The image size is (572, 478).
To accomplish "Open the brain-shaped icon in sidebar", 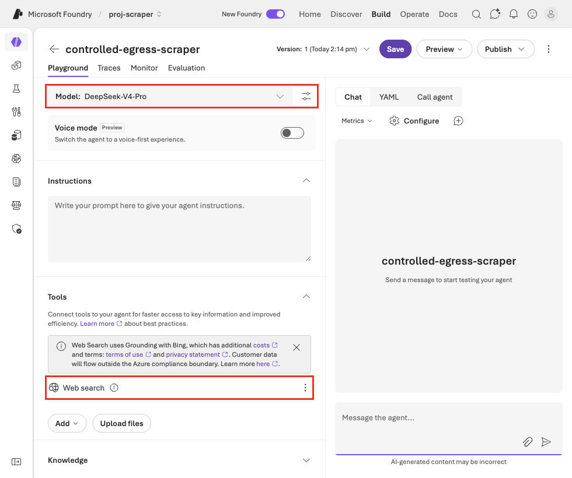I will coord(16,159).
